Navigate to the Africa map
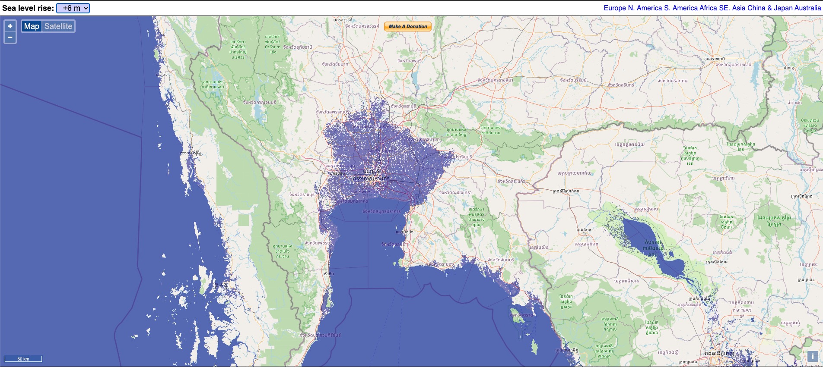 pyautogui.click(x=708, y=8)
